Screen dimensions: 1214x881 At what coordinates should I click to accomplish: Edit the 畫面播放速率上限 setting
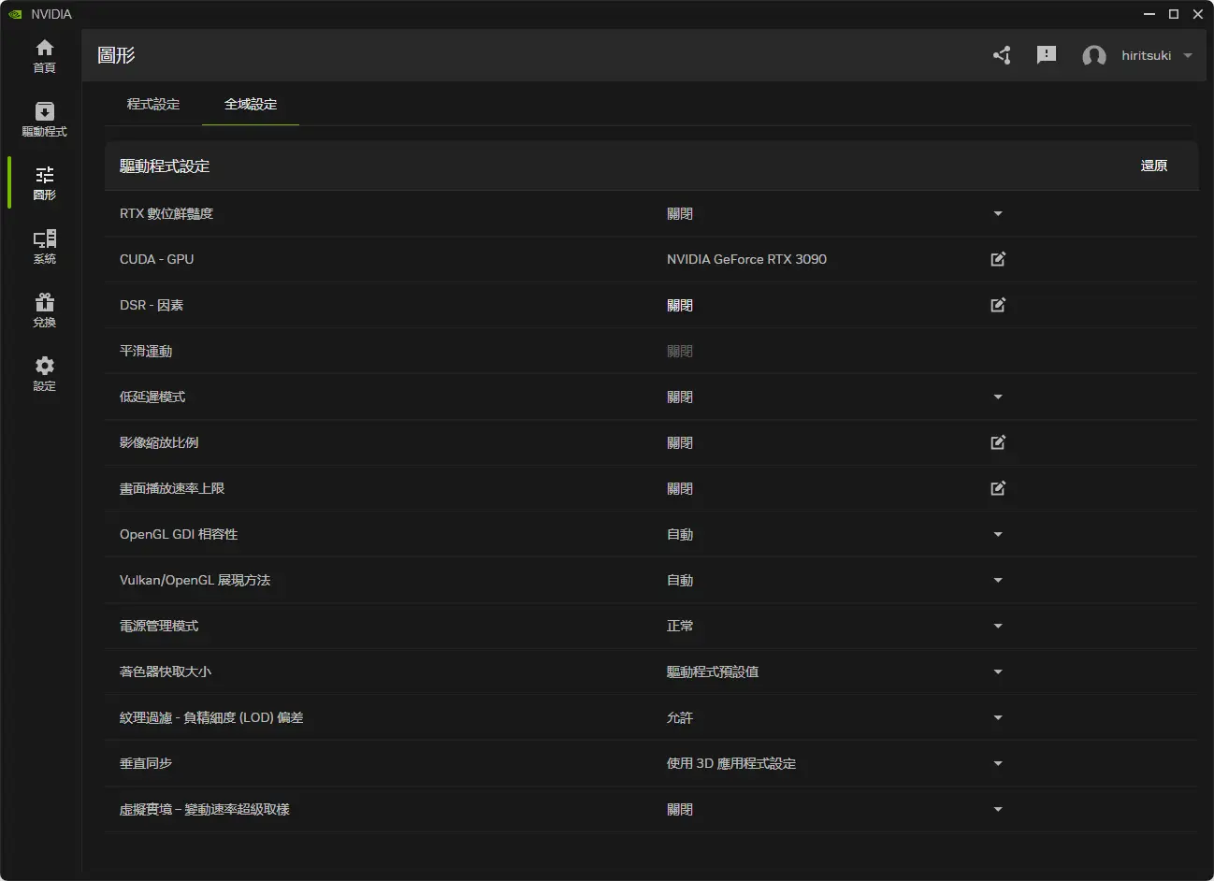[x=998, y=488]
